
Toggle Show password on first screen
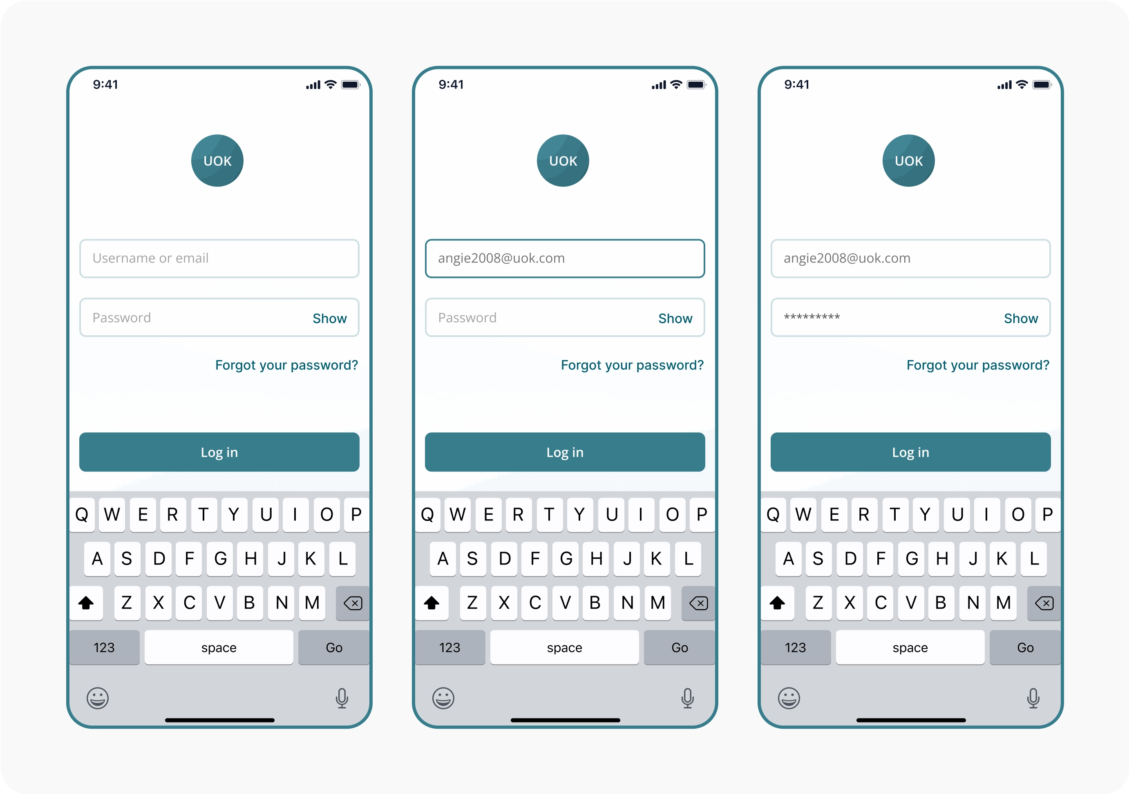(329, 318)
